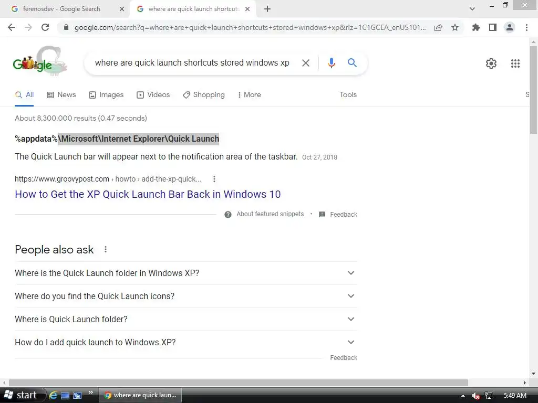Open the Chrome extensions puzzle icon
The width and height of the screenshot is (538, 403).
tap(476, 27)
